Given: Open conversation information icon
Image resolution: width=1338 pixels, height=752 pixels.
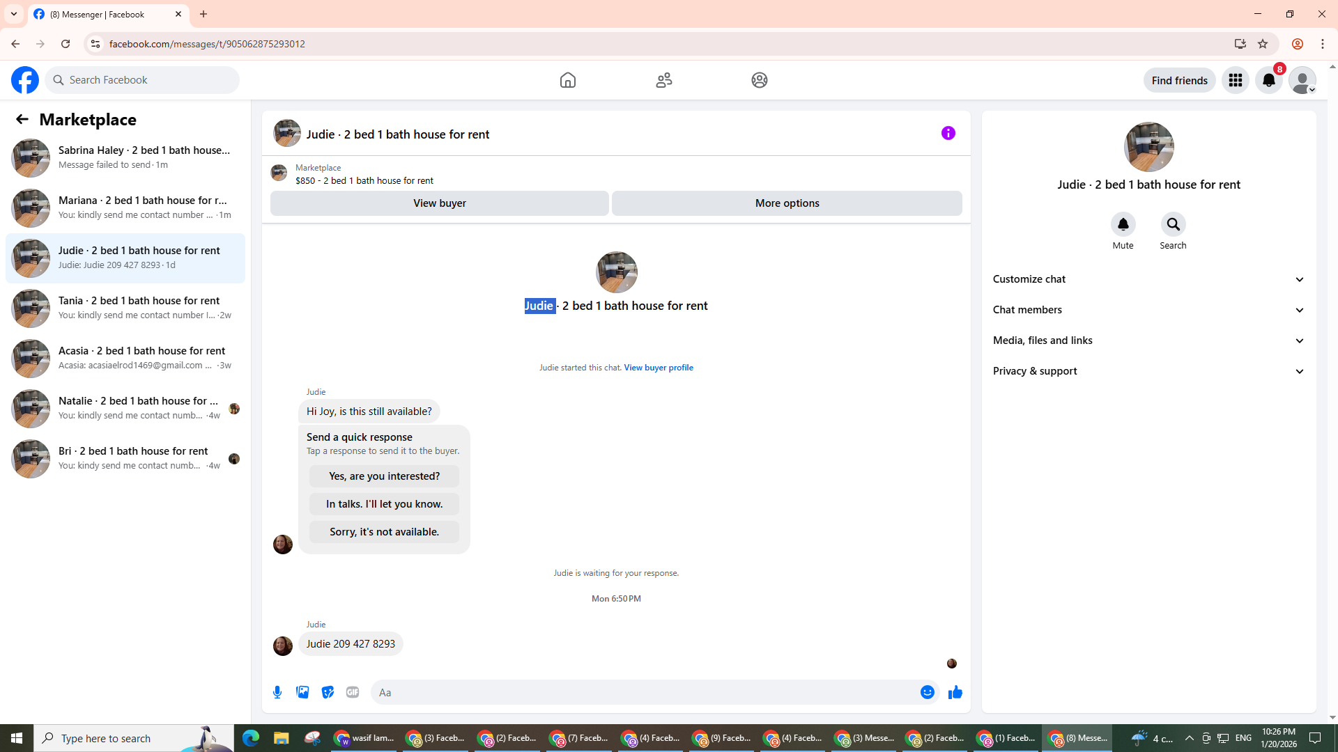Looking at the screenshot, I should coord(948,133).
